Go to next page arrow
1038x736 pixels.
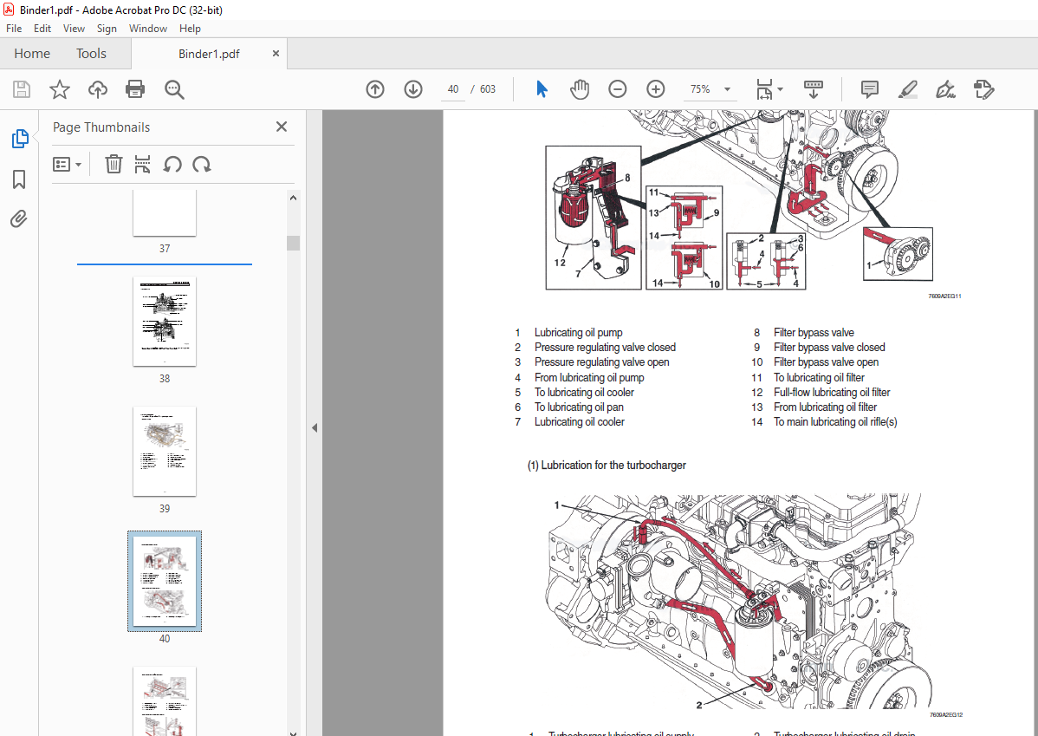click(413, 88)
